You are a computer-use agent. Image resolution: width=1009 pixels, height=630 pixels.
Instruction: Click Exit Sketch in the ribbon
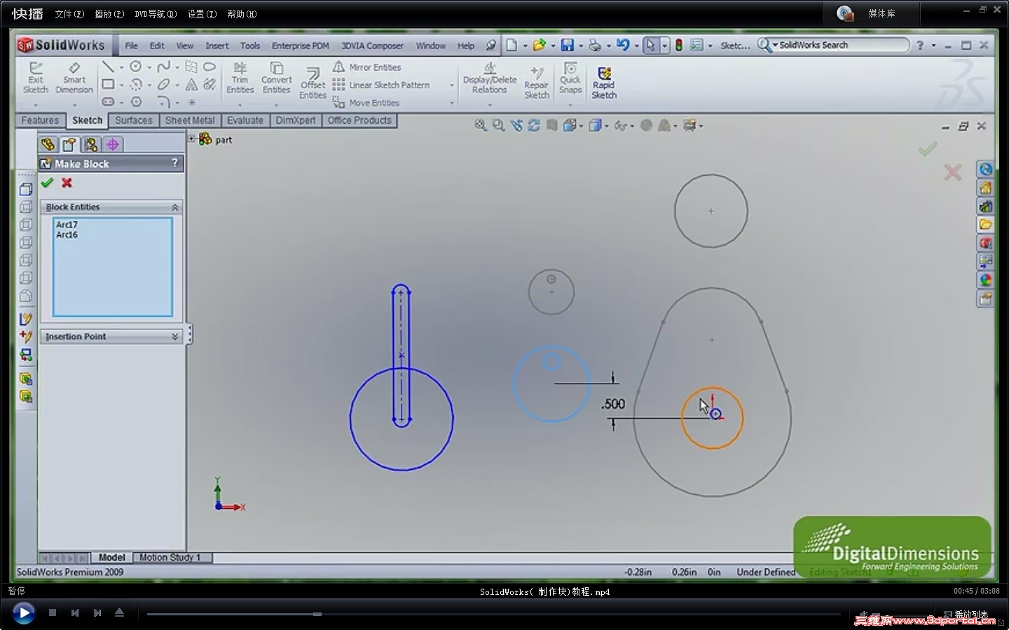[x=35, y=77]
